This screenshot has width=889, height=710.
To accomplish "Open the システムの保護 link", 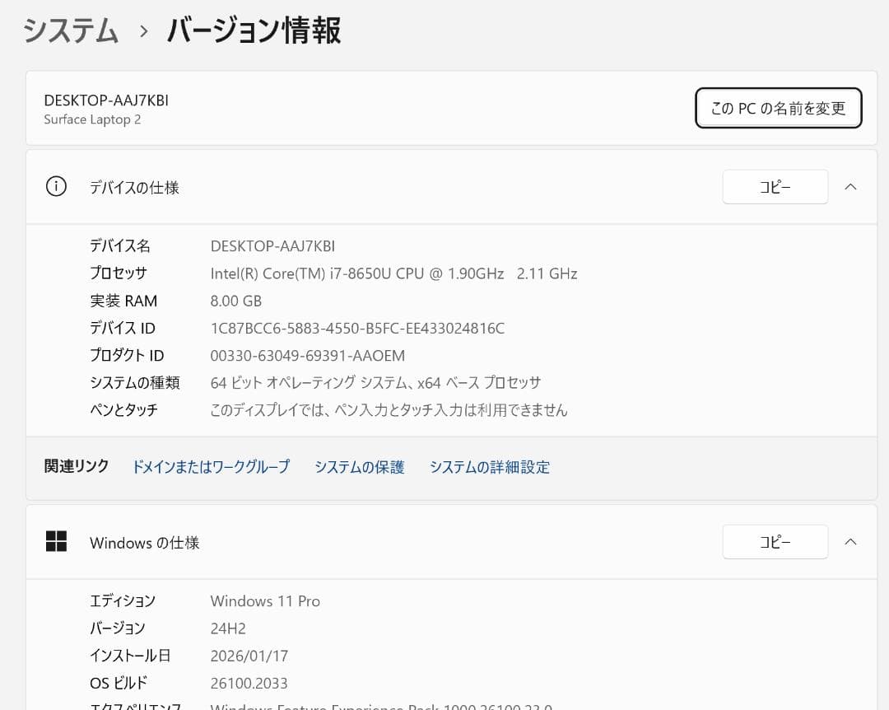I will click(x=360, y=467).
